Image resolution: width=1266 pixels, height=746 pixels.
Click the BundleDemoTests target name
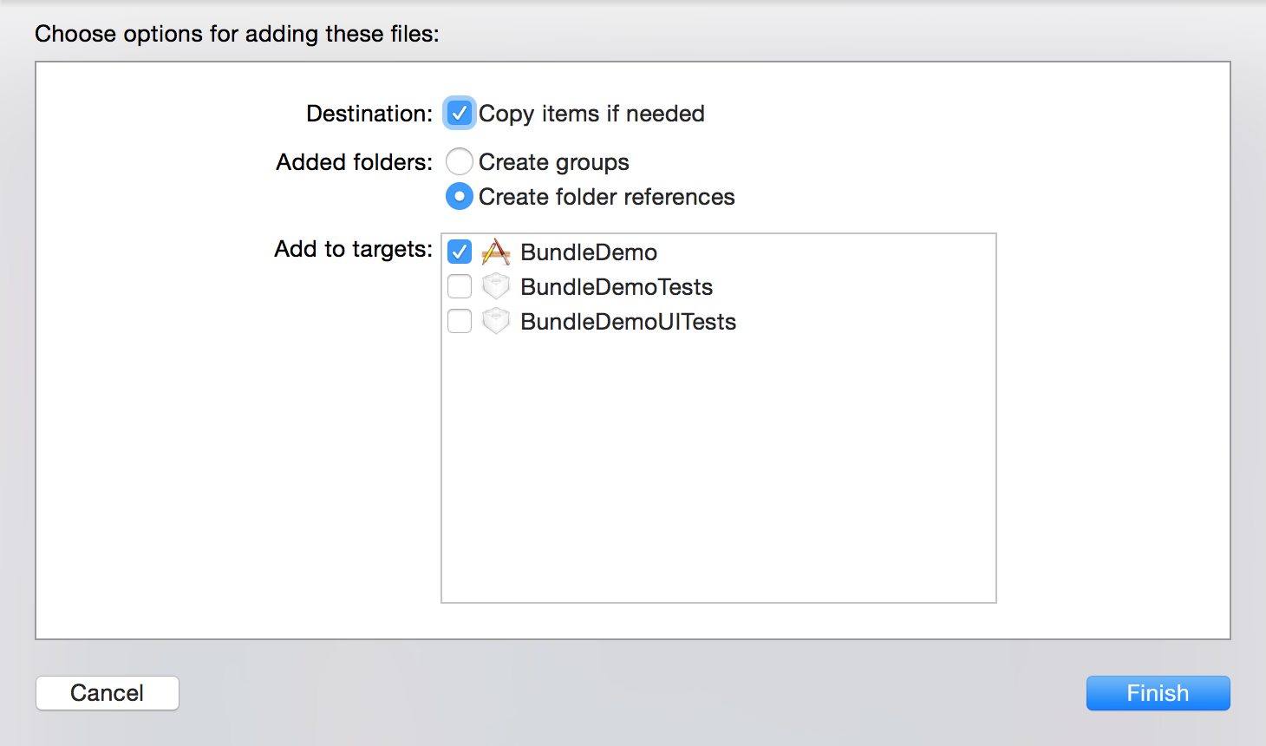(x=617, y=287)
